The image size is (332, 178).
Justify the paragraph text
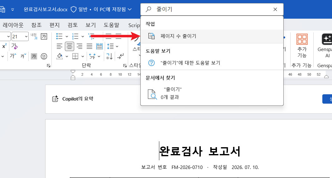(89, 46)
